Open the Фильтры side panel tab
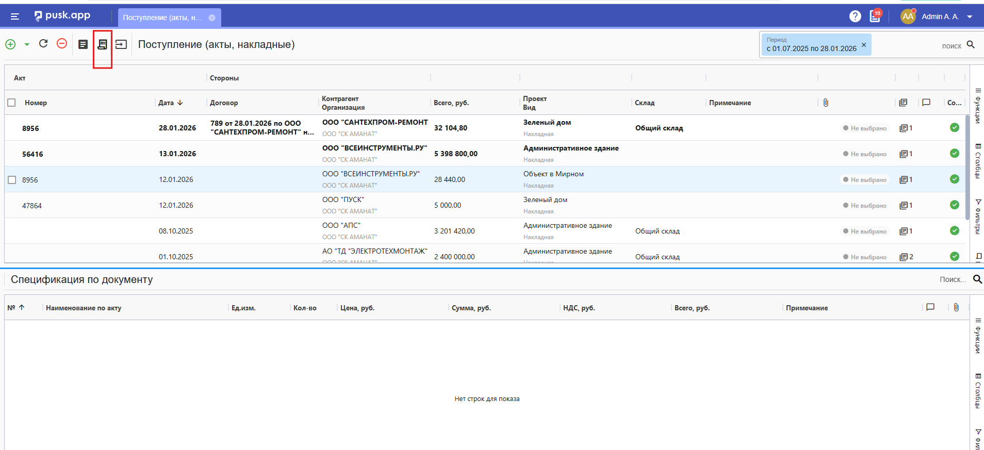 click(977, 216)
